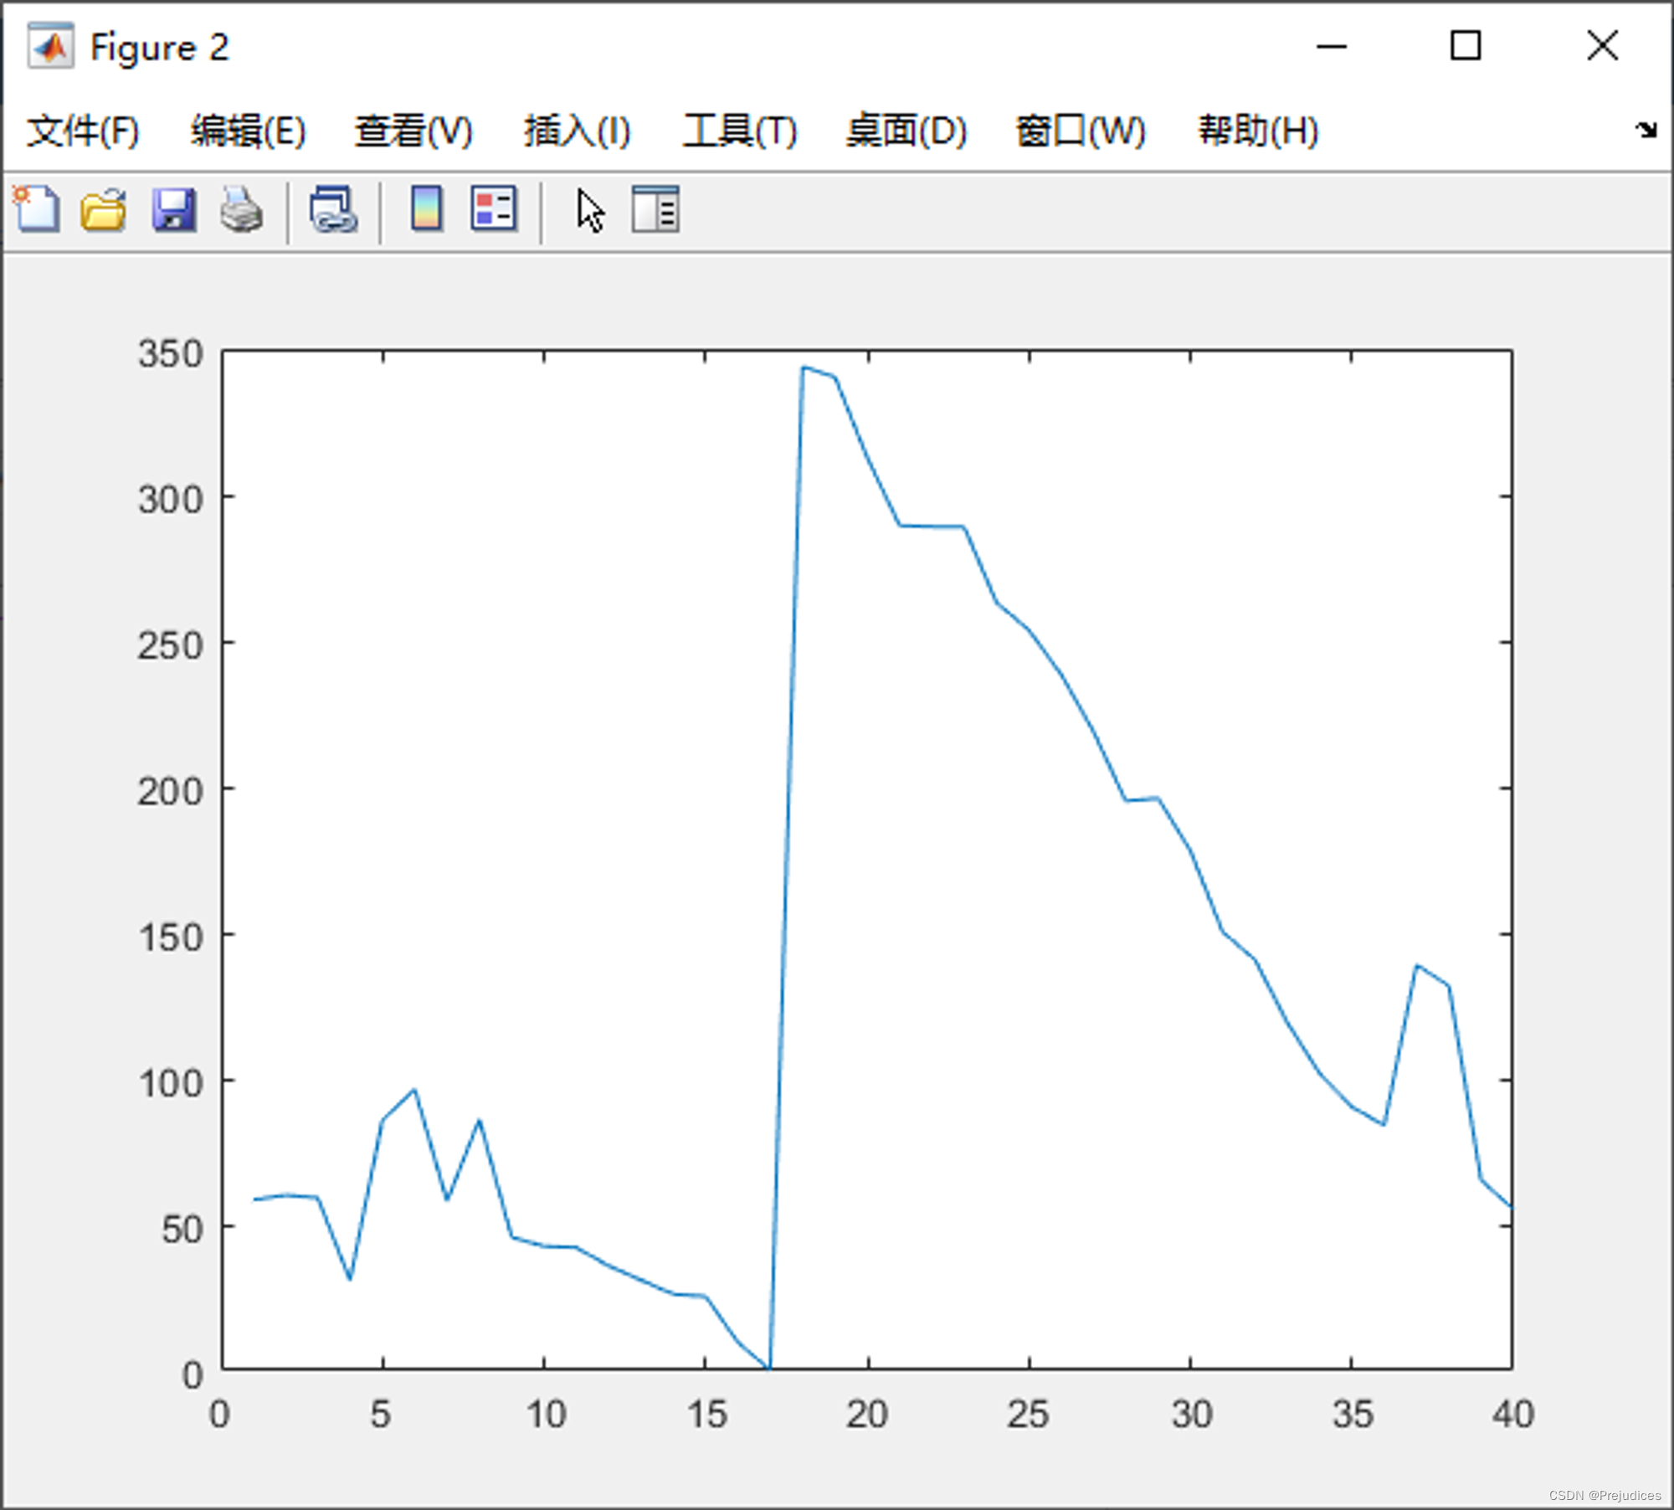Click the x-axis label 5
1674x1510 pixels.
click(x=382, y=1415)
